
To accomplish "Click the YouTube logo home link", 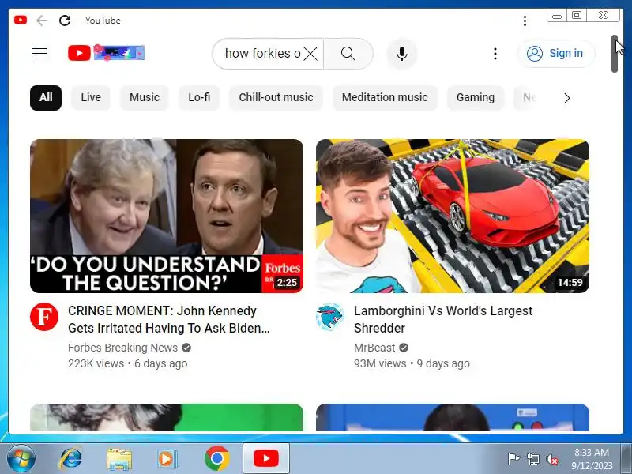I will (x=106, y=53).
